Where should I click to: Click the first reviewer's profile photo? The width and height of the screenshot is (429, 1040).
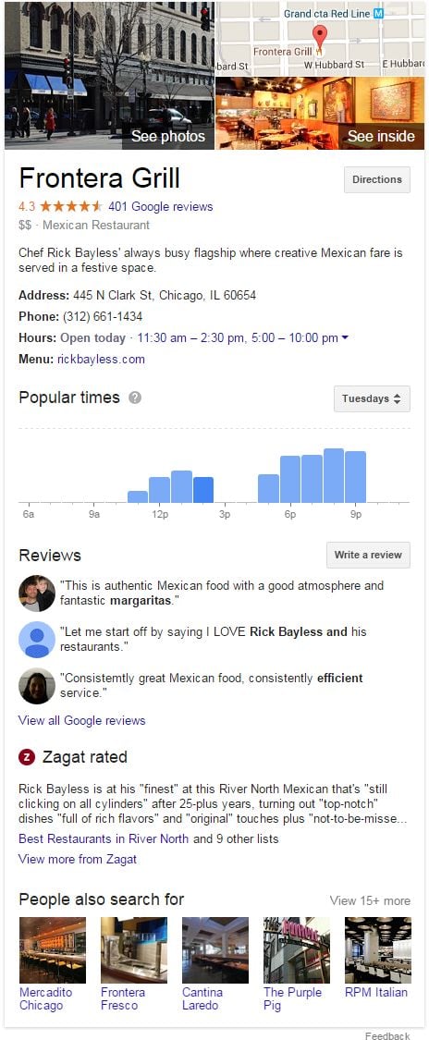pyautogui.click(x=36, y=593)
